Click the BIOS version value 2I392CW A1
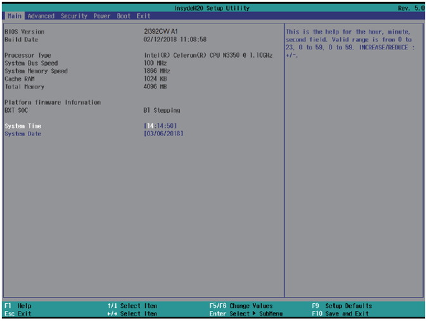The height and width of the screenshot is (321, 427). pos(161,31)
